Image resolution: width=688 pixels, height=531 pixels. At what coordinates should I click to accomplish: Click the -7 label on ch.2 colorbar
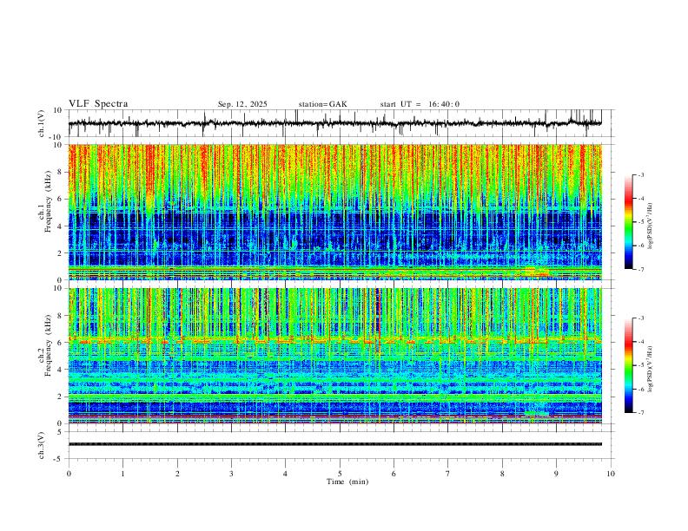pos(640,412)
